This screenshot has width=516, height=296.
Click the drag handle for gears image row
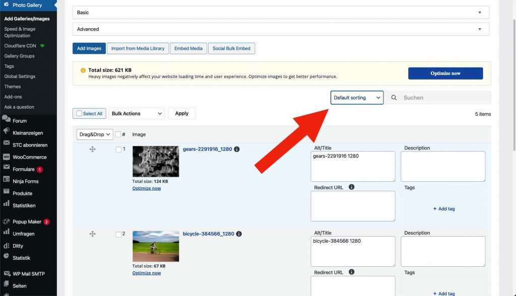[92, 150]
